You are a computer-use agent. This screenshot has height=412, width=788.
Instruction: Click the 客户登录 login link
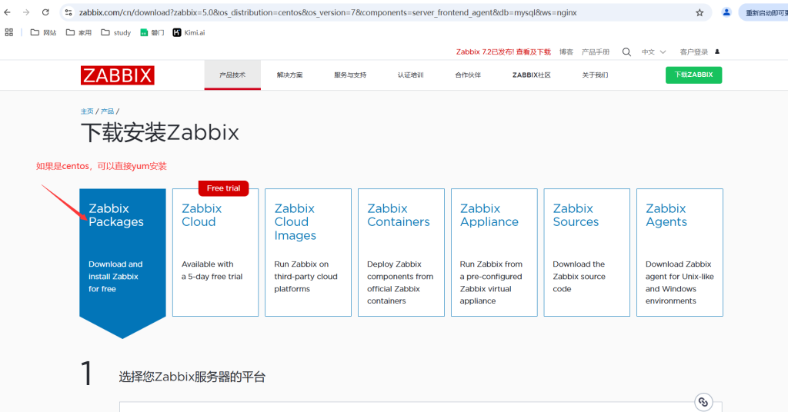(695, 51)
